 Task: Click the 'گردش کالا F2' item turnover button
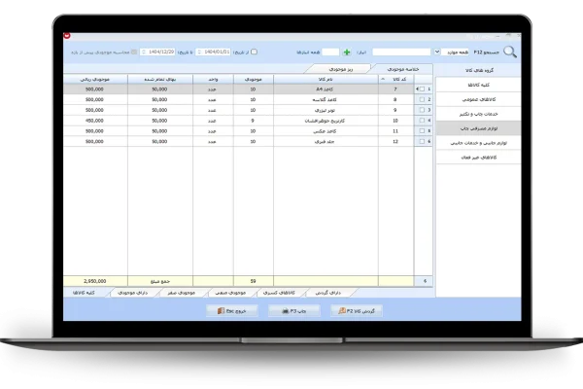[x=357, y=311]
